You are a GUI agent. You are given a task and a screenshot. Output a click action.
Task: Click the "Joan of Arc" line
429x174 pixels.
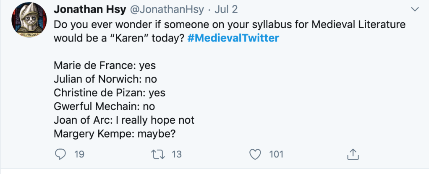(124, 120)
